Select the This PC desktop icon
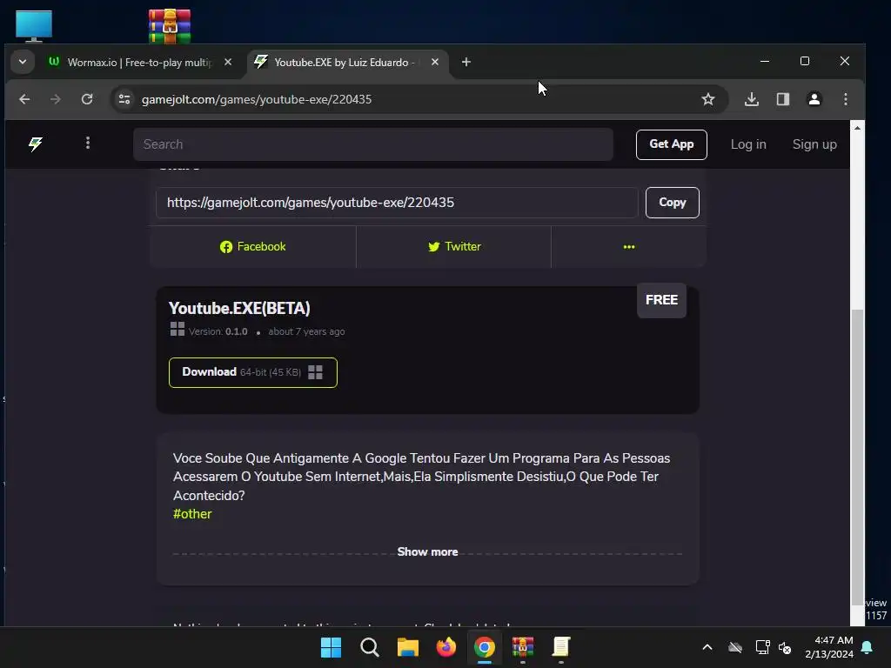The width and height of the screenshot is (891, 668). (x=34, y=25)
